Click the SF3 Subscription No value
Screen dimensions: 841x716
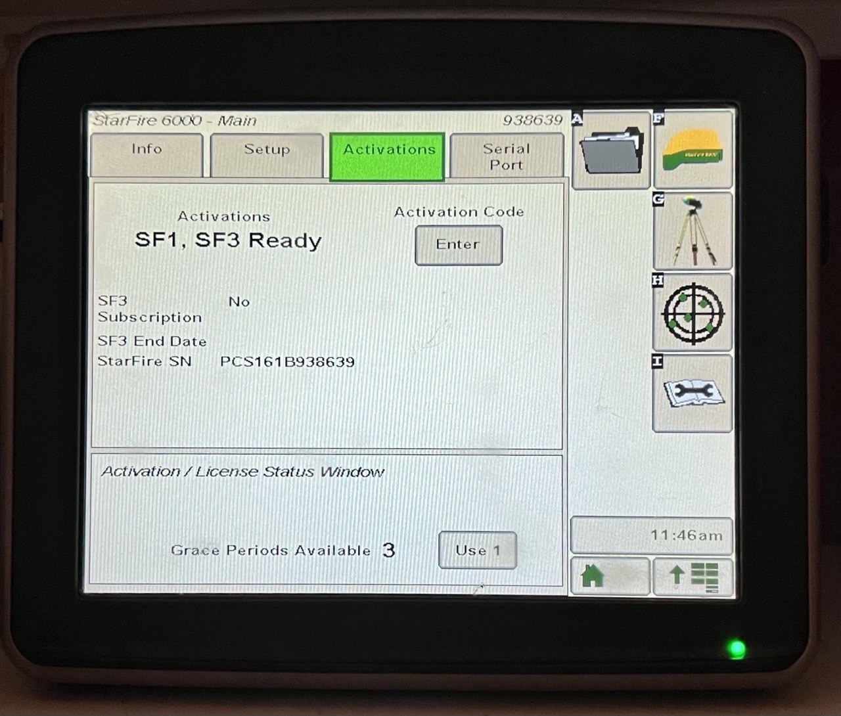239,302
